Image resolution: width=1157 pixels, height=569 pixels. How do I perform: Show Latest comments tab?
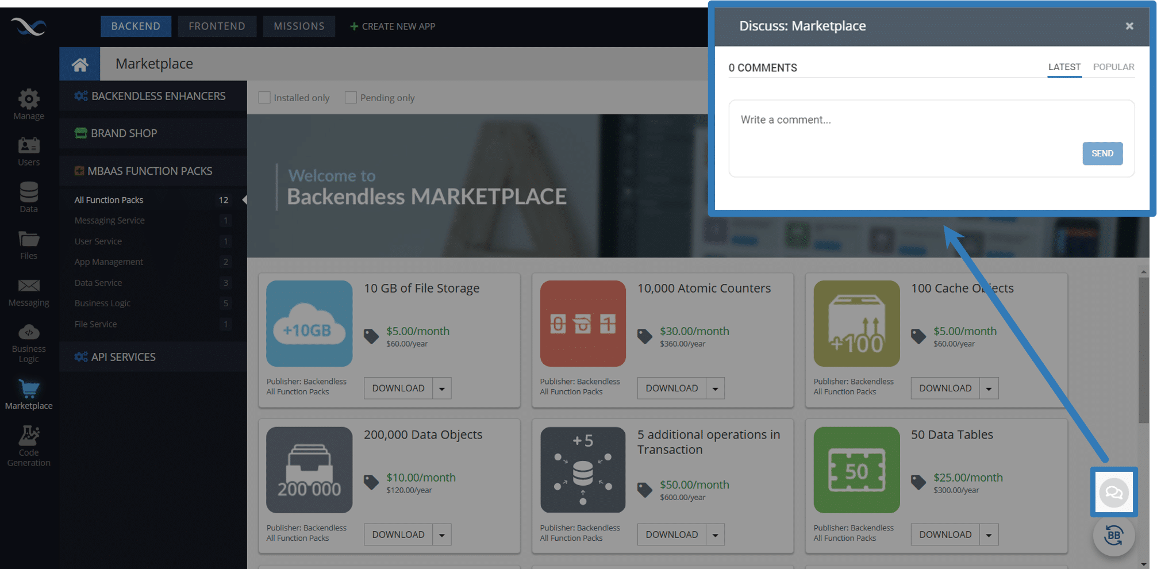(x=1064, y=67)
